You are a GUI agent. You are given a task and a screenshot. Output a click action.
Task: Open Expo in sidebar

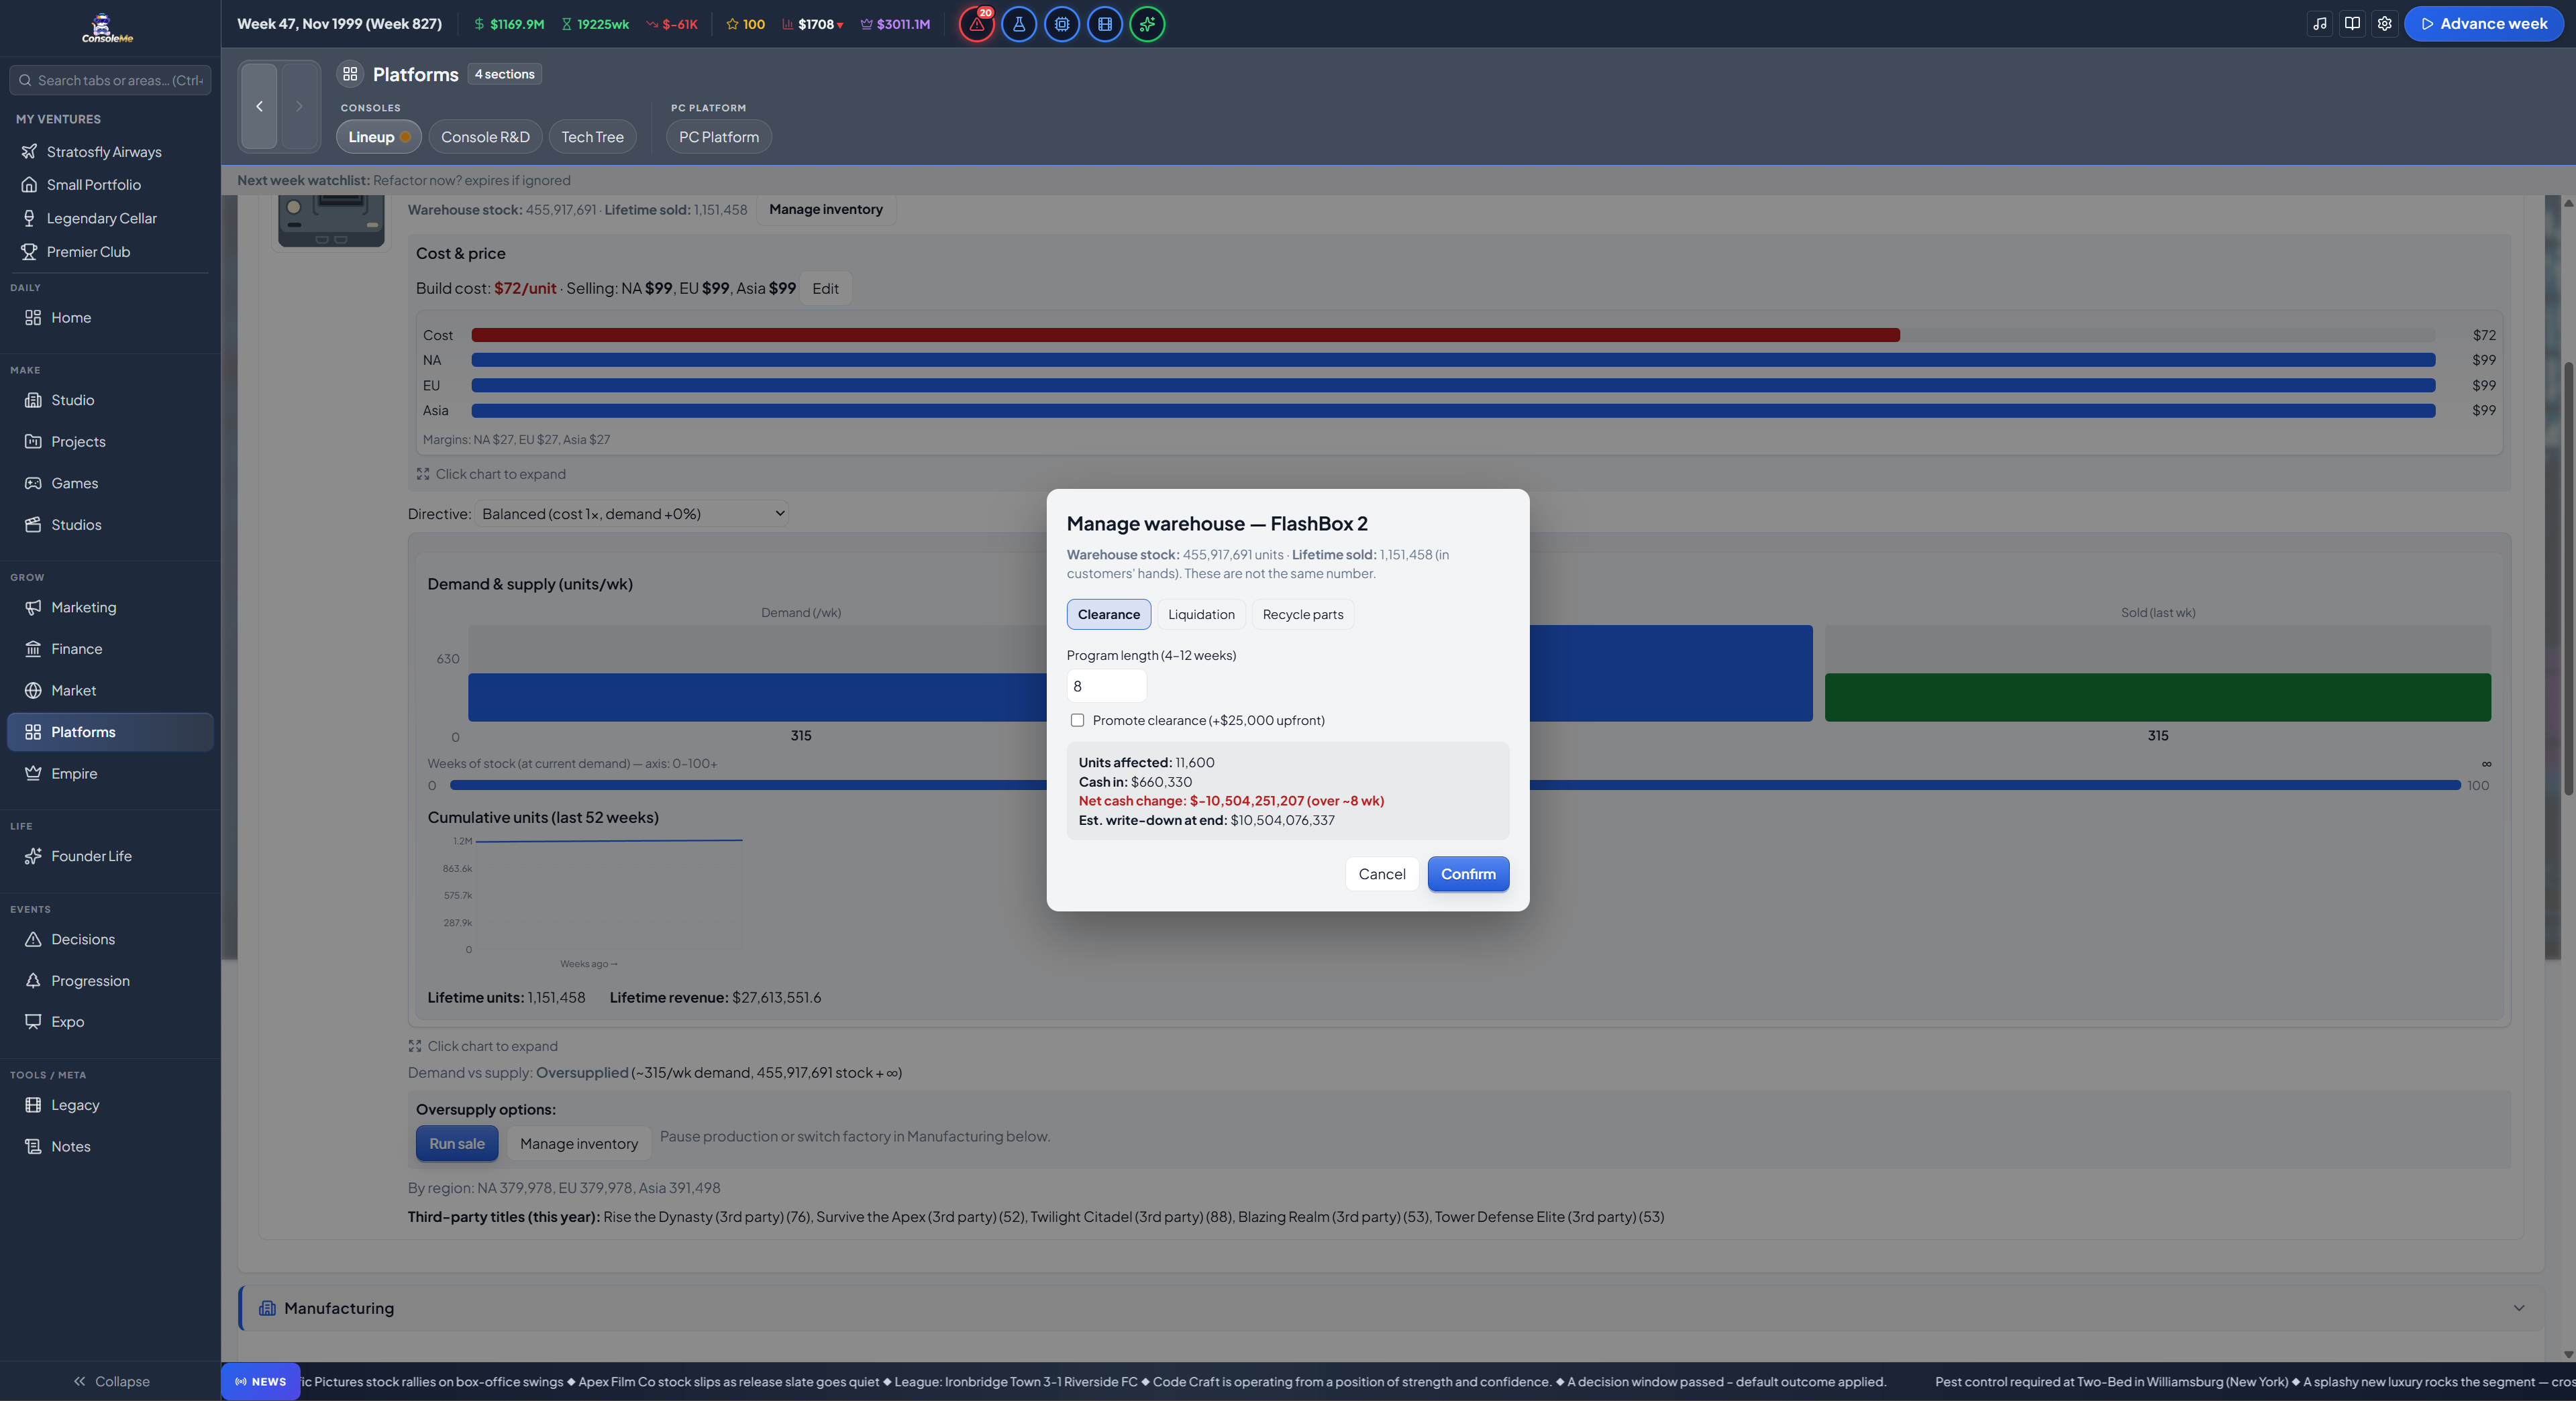[x=110, y=1022]
